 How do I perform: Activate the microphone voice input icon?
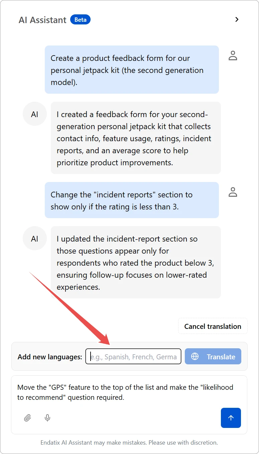tap(47, 418)
